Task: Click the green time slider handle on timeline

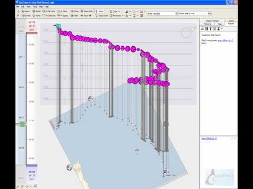Action: [22, 124]
